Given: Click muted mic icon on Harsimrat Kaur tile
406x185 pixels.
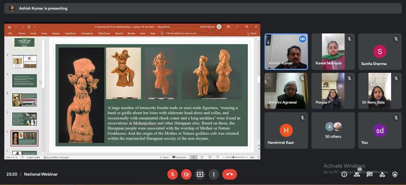Looking at the screenshot, I should pos(303,118).
